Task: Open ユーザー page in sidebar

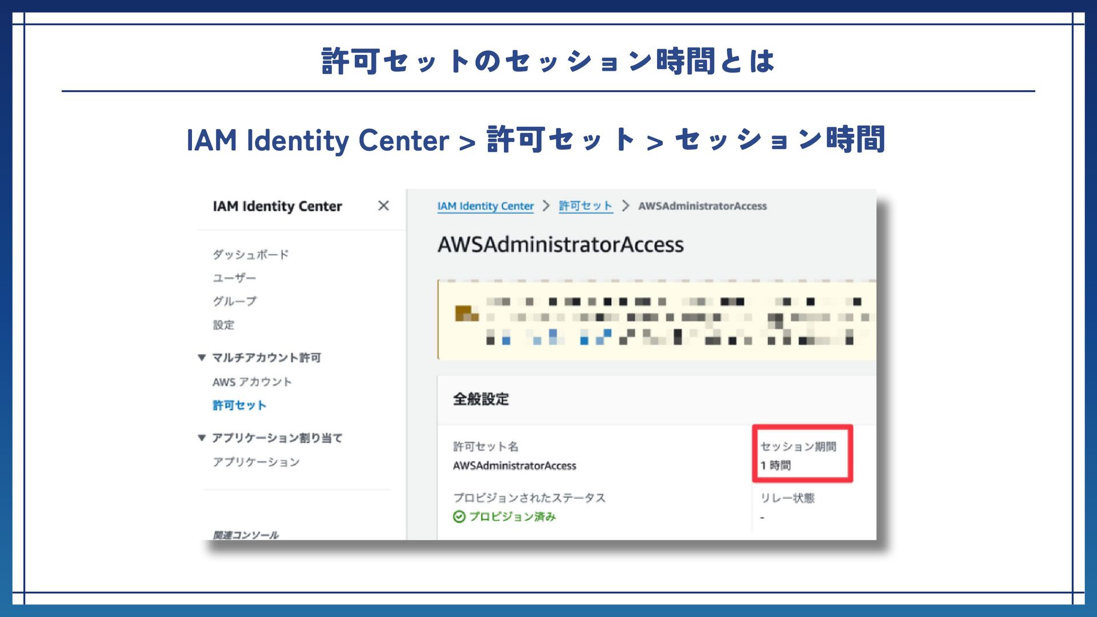Action: click(234, 278)
